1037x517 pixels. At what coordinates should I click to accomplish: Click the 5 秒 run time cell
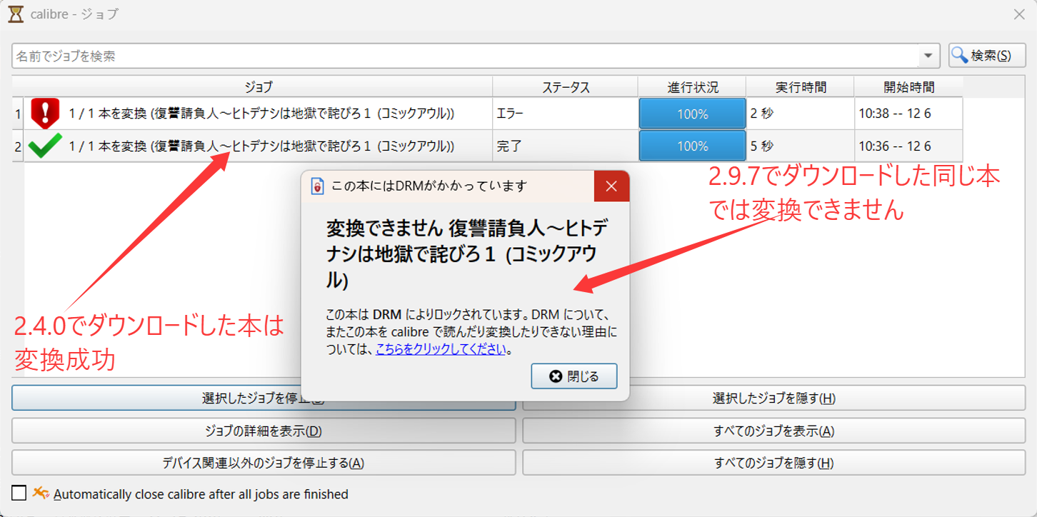click(801, 146)
